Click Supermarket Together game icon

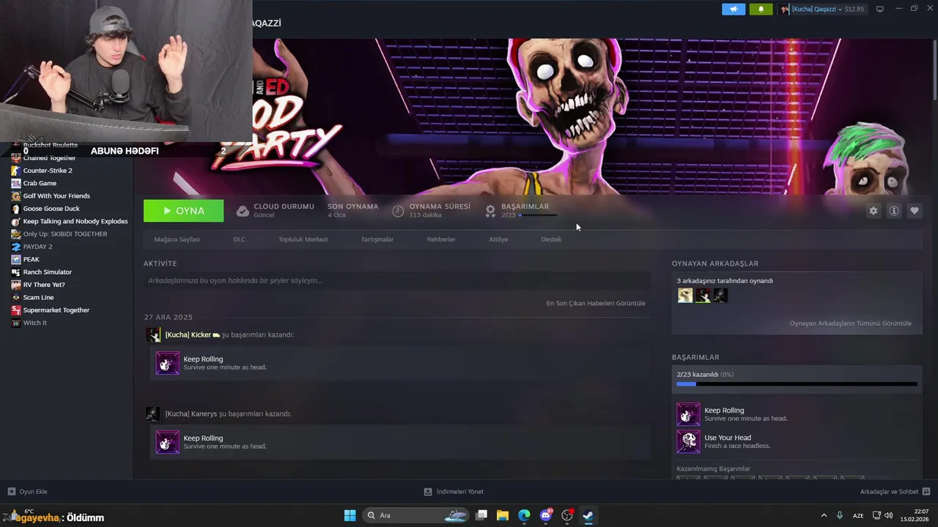coord(16,310)
